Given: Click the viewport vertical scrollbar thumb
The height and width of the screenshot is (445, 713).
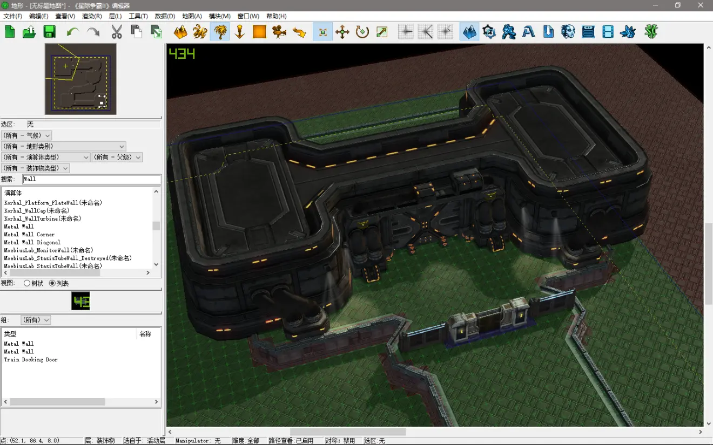Looking at the screenshot, I should (708, 263).
